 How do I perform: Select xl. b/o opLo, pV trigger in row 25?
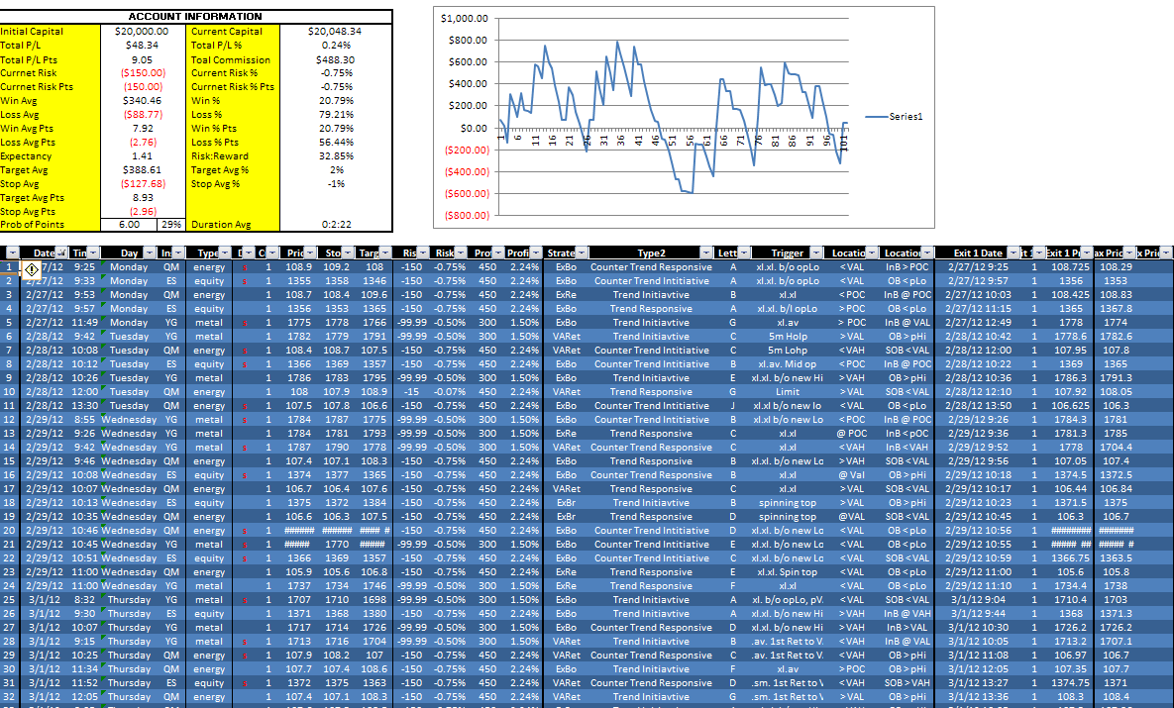point(787,599)
